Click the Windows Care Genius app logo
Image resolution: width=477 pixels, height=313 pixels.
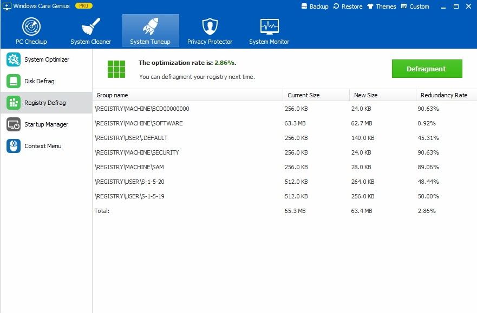click(6, 6)
